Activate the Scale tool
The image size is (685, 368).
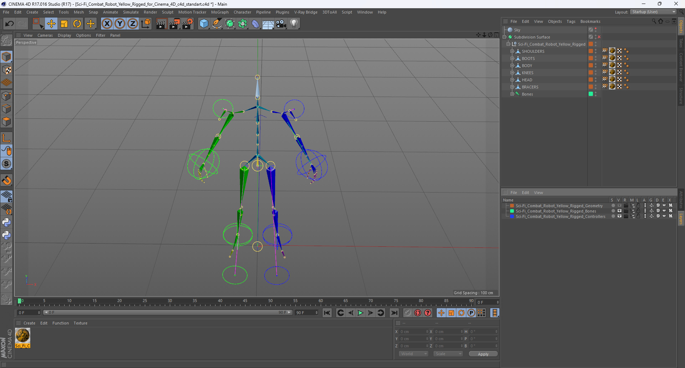click(x=64, y=24)
